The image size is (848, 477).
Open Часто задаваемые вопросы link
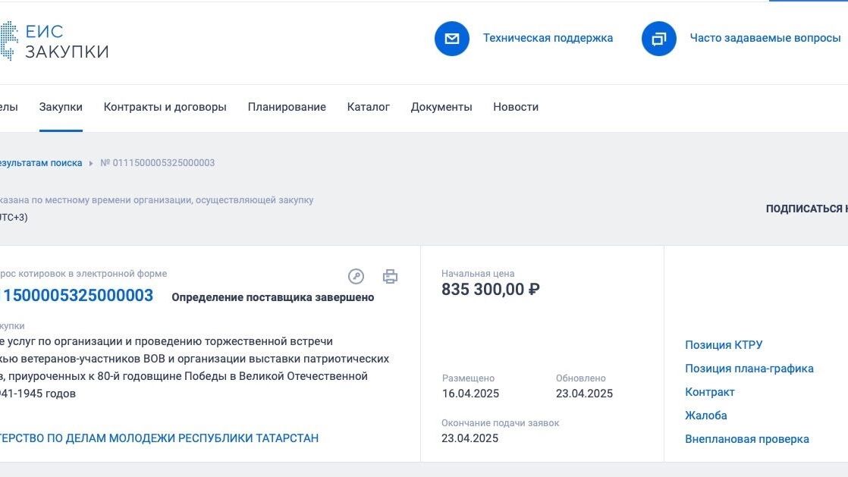click(x=765, y=38)
